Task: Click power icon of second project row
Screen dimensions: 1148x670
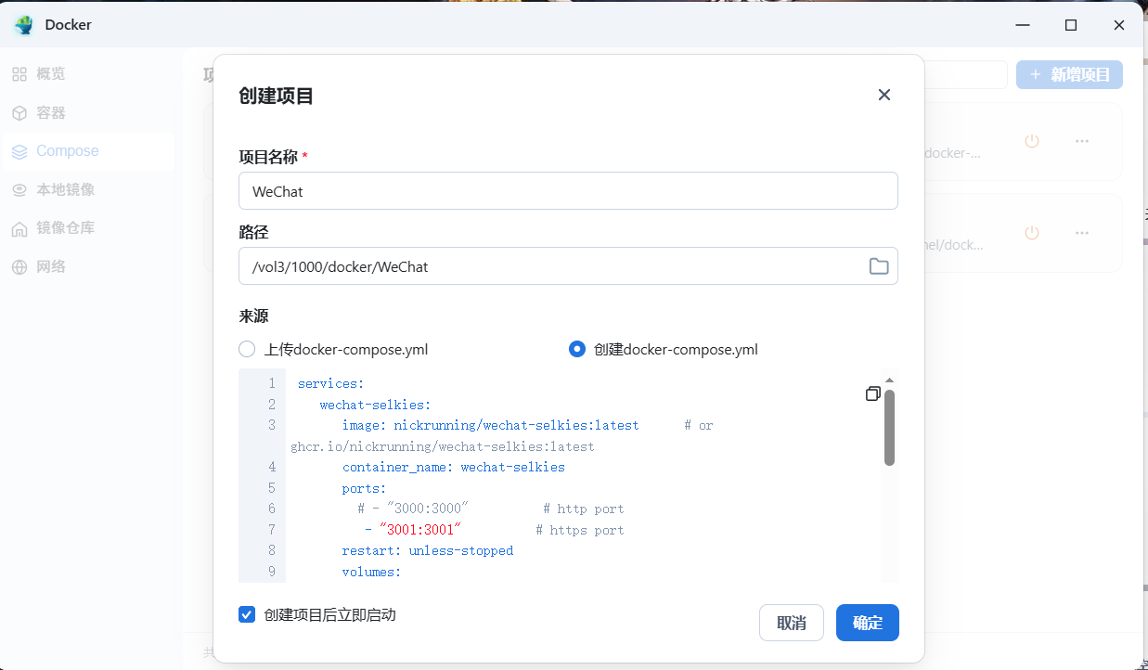Action: tap(1031, 233)
